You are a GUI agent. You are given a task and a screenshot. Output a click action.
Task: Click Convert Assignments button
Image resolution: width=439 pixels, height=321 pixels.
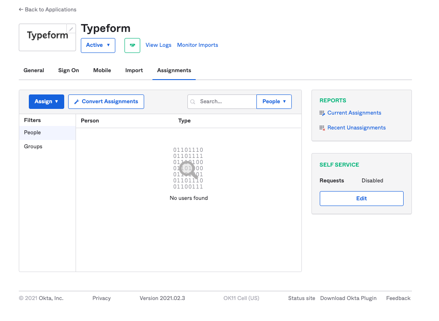(x=106, y=101)
